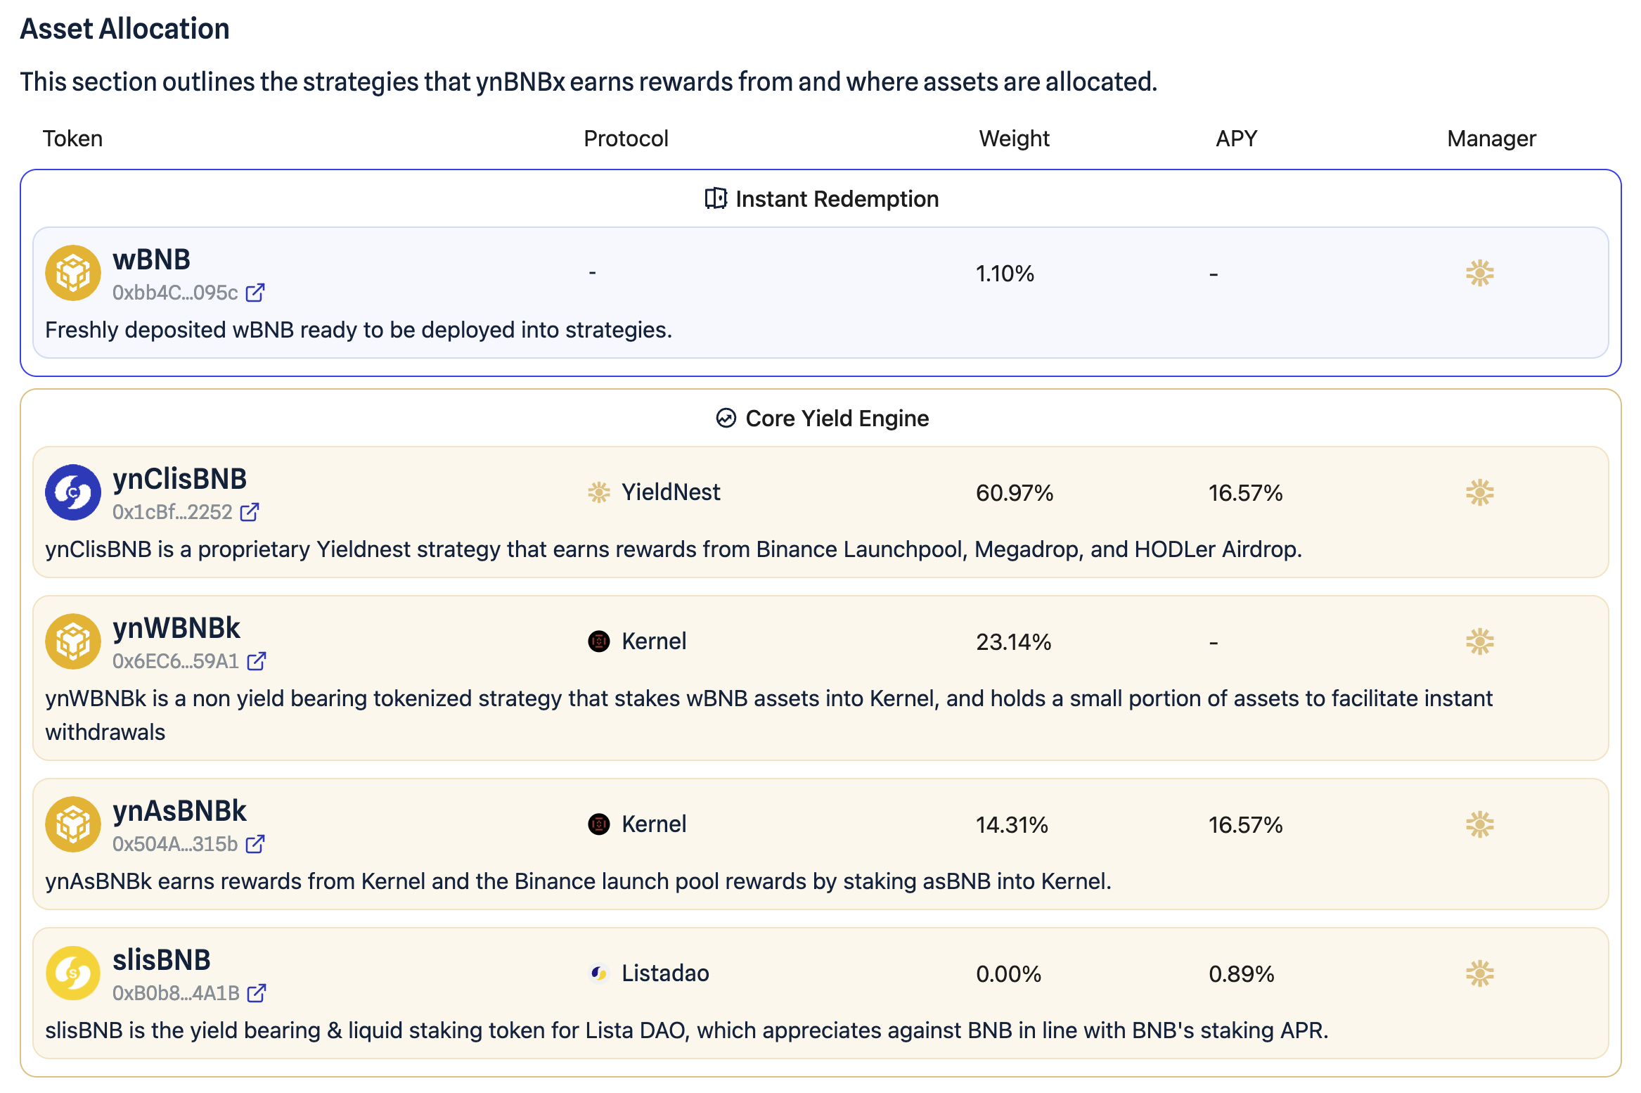This screenshot has width=1641, height=1093.
Task: Open ynAsBNBk contract external link icon
Action: 255,844
